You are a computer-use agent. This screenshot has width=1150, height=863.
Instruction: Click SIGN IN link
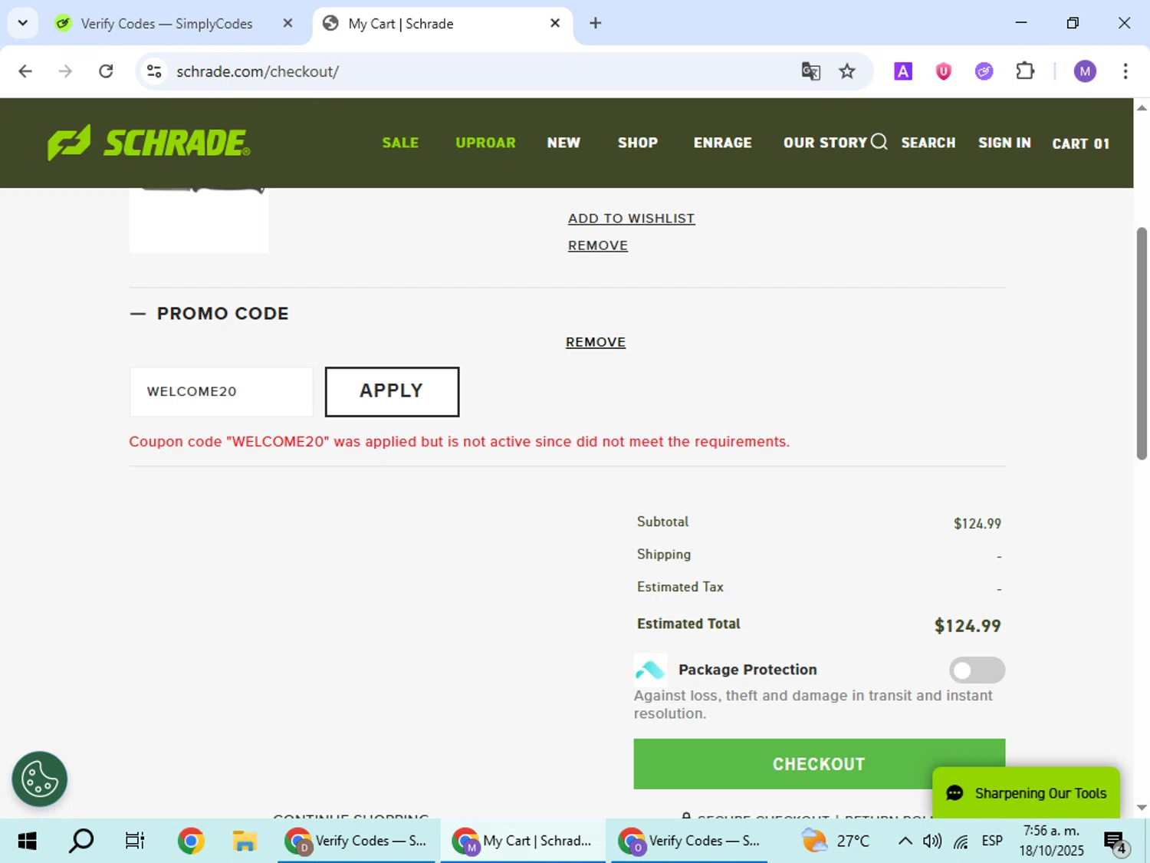(x=1004, y=143)
